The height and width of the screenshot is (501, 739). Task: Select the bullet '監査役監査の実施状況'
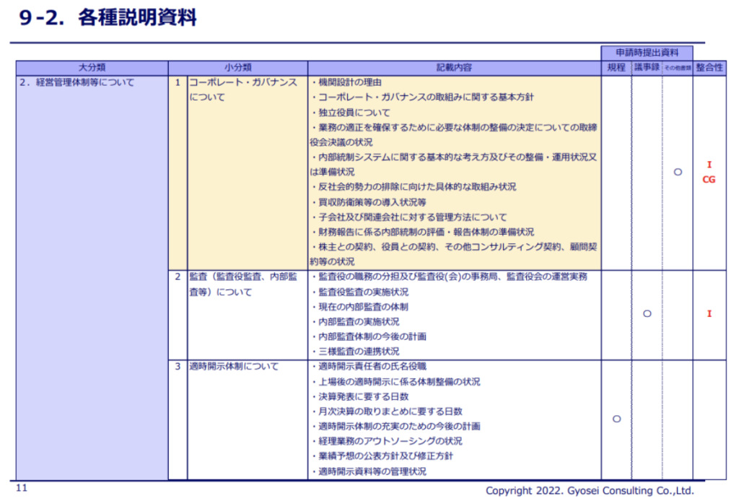tap(359, 292)
